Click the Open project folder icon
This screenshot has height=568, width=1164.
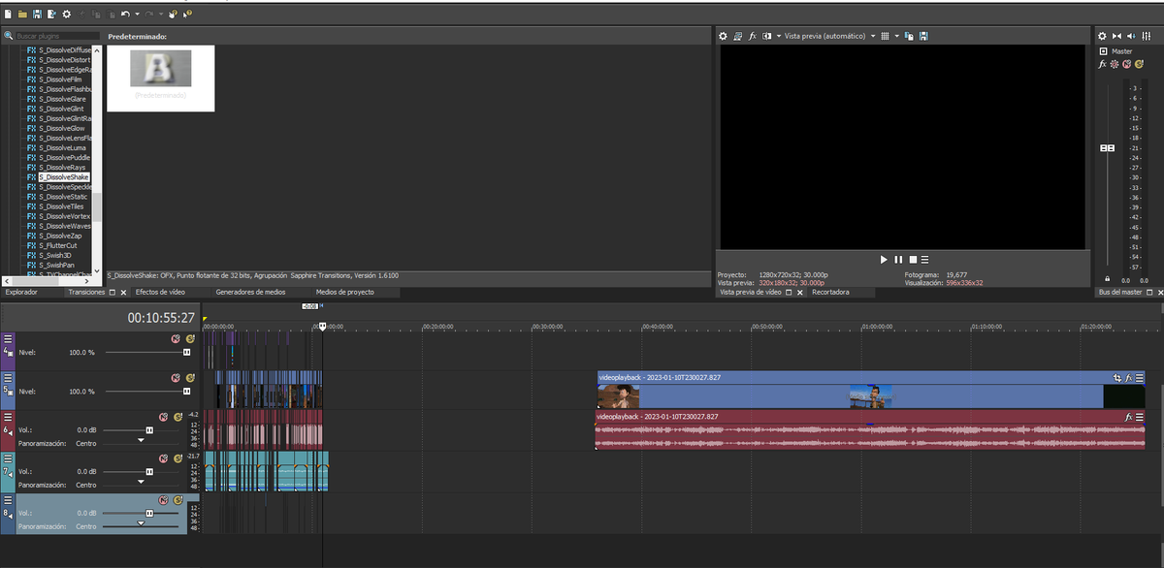(22, 15)
